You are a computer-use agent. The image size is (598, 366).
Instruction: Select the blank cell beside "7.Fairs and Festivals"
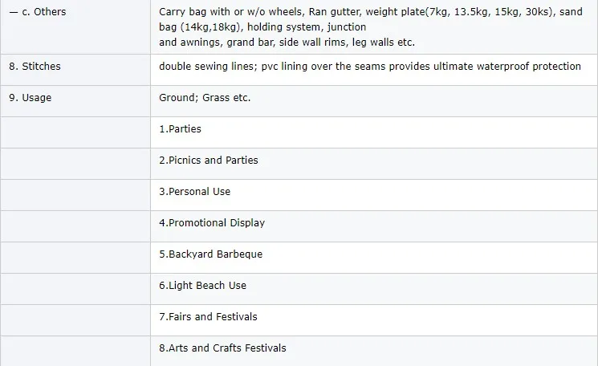click(75, 316)
